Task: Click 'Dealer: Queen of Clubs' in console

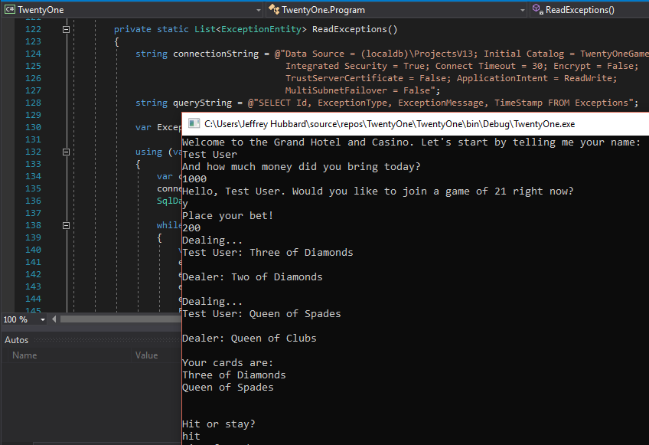Action: [x=249, y=338]
